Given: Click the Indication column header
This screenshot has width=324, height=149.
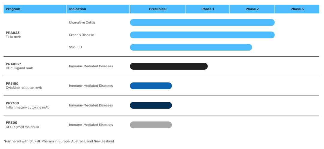Looking at the screenshot, I should click(77, 9).
